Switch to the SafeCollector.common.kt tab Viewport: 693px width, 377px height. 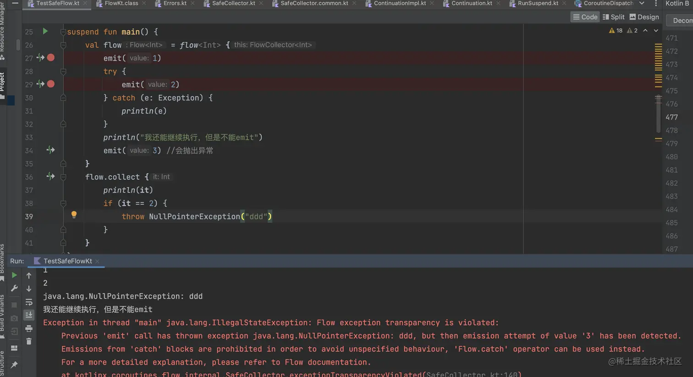click(x=314, y=3)
